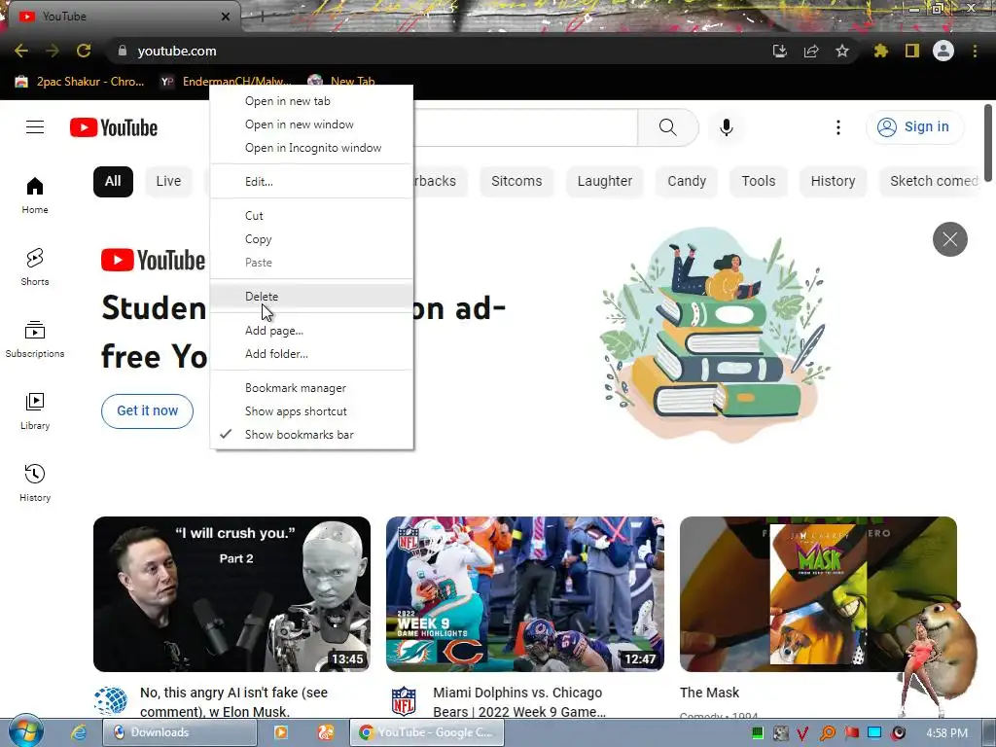Go to Home in sidebar
The image size is (996, 747).
pos(35,195)
